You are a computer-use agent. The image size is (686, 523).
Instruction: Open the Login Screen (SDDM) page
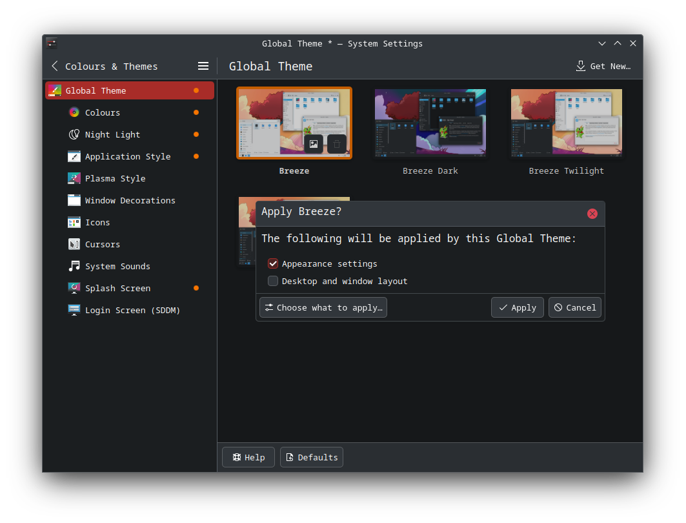[130, 310]
